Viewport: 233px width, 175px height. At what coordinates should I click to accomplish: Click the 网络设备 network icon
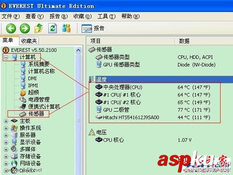pyautogui.click(x=14, y=163)
